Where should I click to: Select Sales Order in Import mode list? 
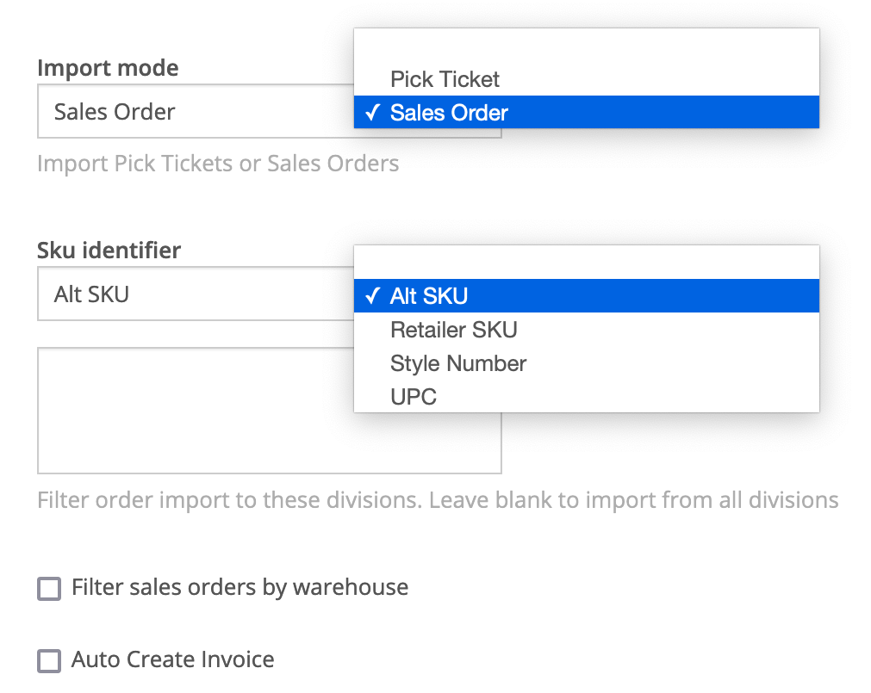tap(586, 113)
